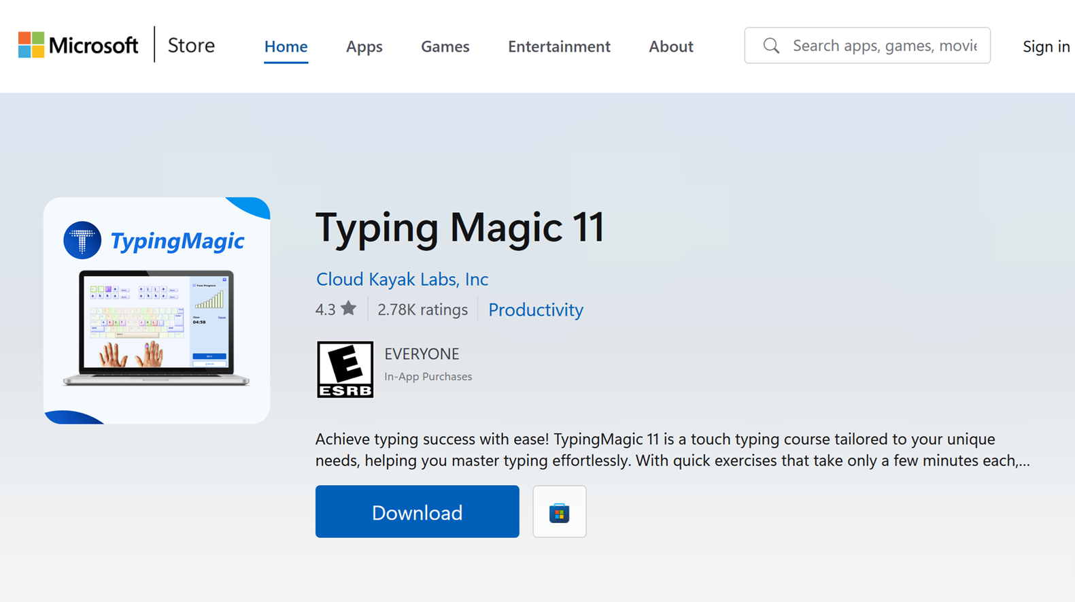Click the 4.3 star rating
Screen dimensions: 1075x602
[x=336, y=309]
